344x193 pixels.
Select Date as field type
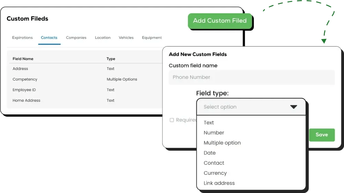click(209, 153)
